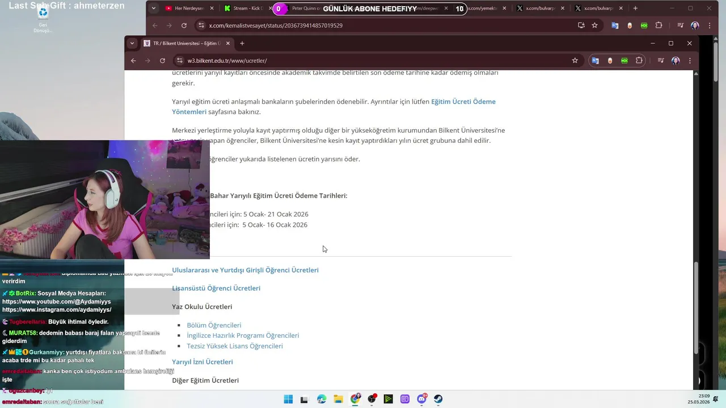Open the Geri Dönüşüm recycle bin desktop icon
This screenshot has width=726, height=408.
coord(43,18)
